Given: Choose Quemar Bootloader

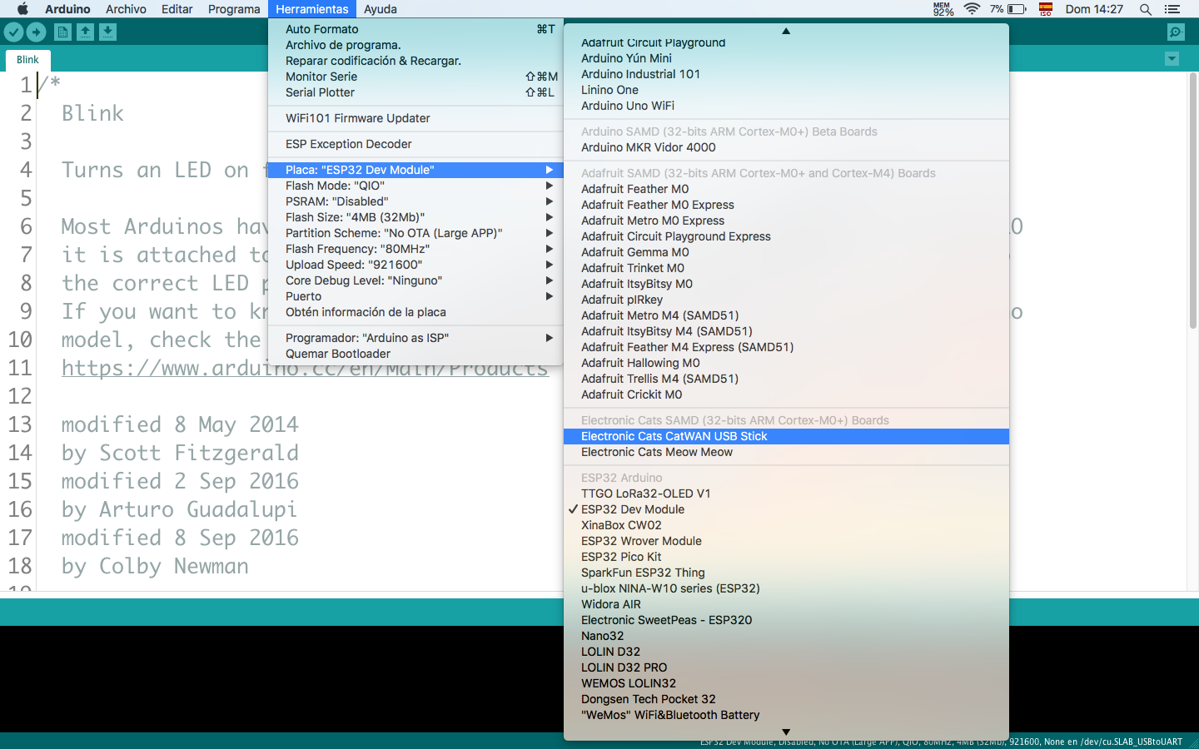Looking at the screenshot, I should tap(415, 354).
